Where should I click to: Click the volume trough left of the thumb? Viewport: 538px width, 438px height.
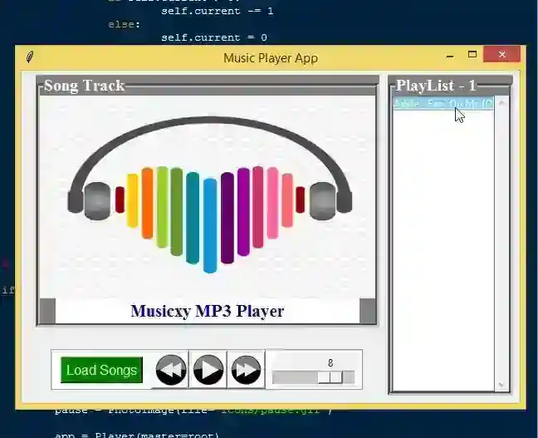(x=295, y=377)
